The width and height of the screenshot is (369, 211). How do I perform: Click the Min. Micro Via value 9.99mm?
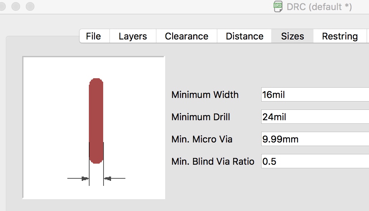click(x=315, y=139)
